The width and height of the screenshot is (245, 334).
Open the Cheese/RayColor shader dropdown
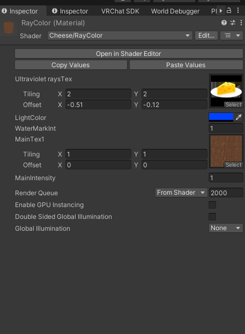point(120,36)
